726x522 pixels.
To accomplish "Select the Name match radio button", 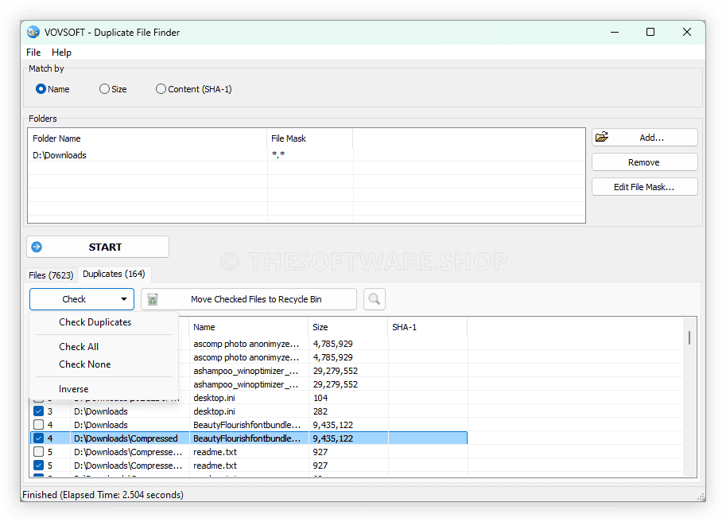I will [x=41, y=89].
